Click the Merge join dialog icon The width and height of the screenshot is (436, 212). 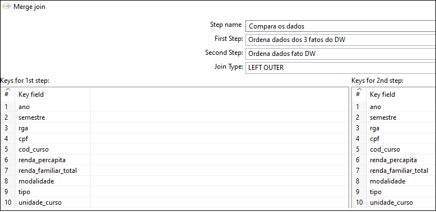point(6,7)
